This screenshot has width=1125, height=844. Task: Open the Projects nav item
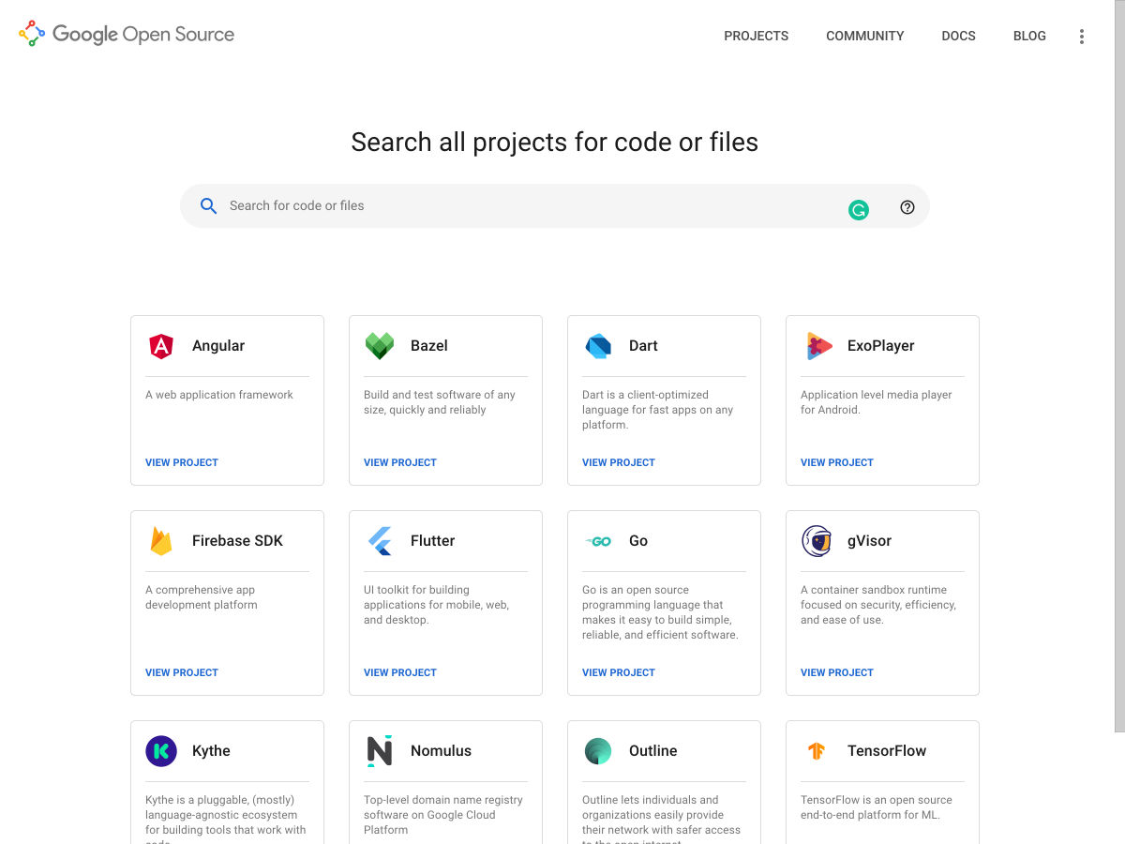pos(757,37)
